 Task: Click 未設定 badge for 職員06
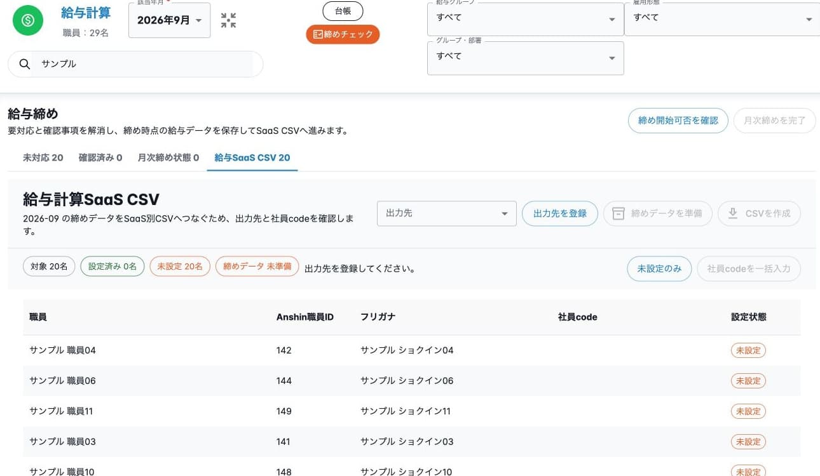click(748, 381)
